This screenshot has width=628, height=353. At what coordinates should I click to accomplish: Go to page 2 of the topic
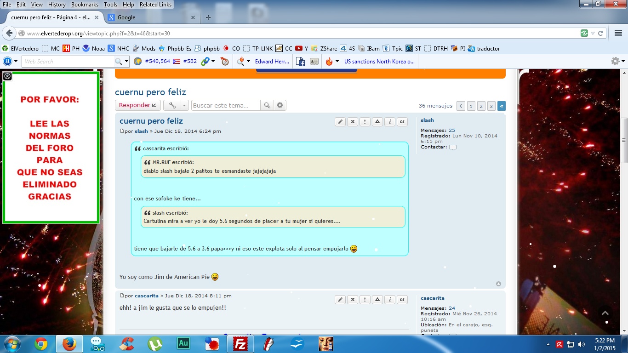click(x=481, y=106)
